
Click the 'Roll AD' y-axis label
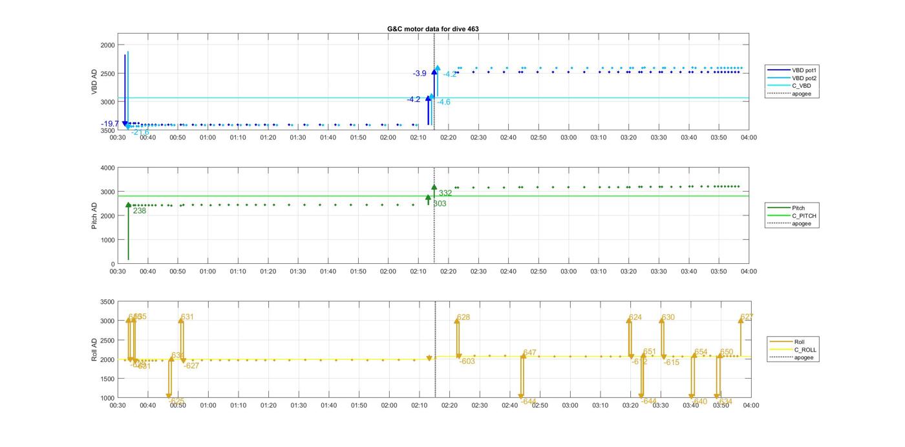pyautogui.click(x=94, y=350)
